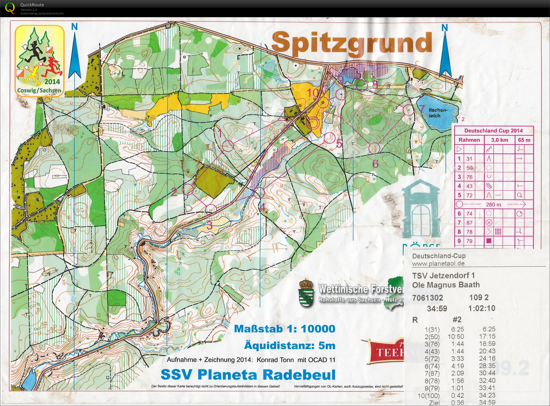Click the double-circle finish marker on the map

pos(313,123)
